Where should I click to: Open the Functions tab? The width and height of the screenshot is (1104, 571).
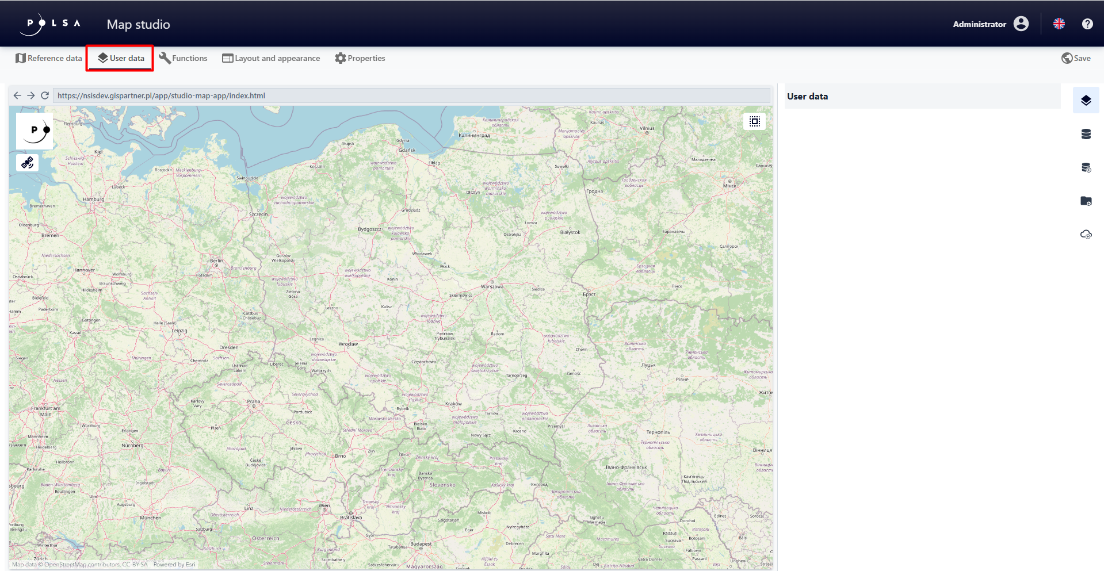click(x=183, y=58)
